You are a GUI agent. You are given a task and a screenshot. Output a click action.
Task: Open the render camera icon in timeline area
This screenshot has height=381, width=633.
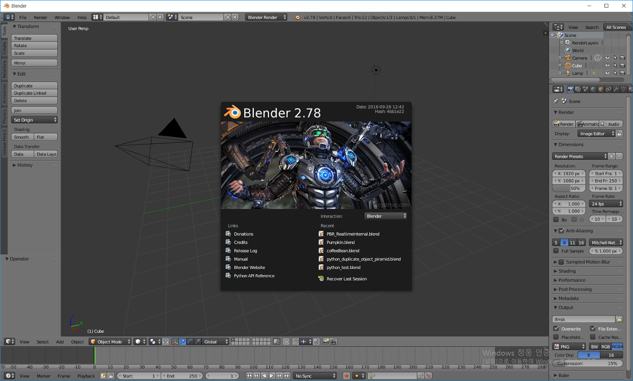[x=326, y=341]
